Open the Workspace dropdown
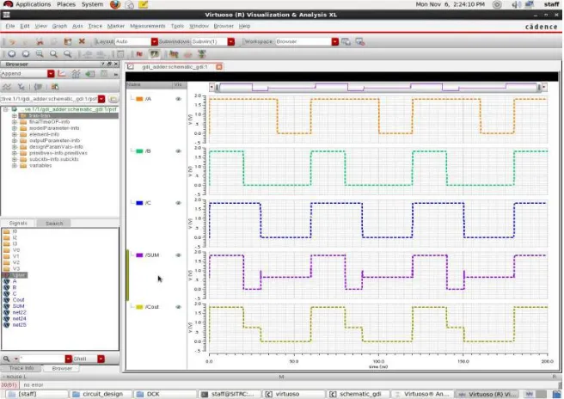Image resolution: width=564 pixels, height=399 pixels. [335, 42]
